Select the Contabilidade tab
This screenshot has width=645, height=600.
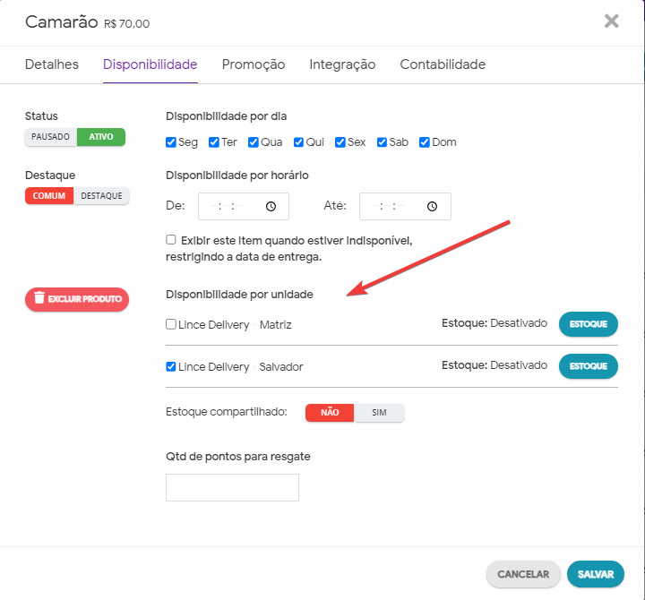[443, 64]
